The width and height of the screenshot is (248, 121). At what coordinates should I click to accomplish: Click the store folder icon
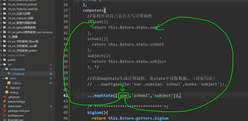pyautogui.click(x=6, y=78)
